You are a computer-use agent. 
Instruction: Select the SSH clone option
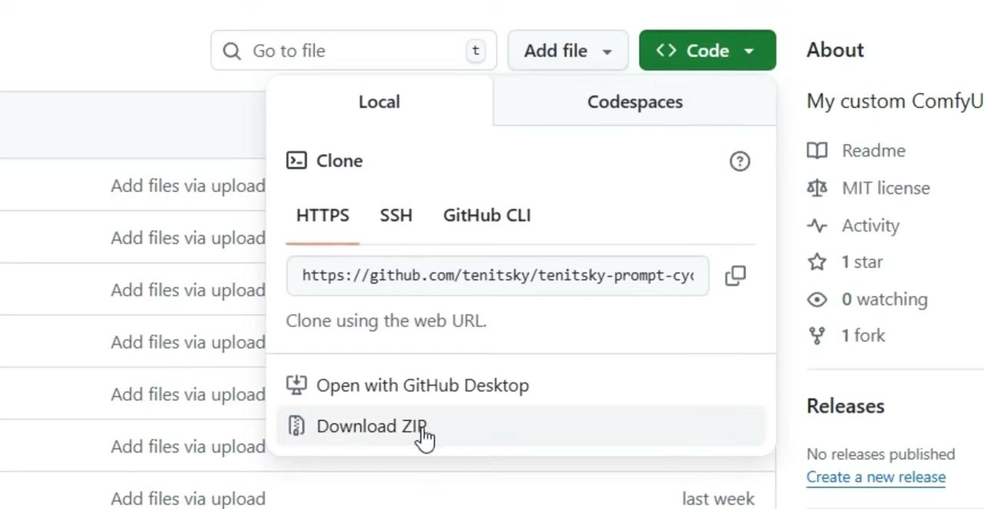396,215
